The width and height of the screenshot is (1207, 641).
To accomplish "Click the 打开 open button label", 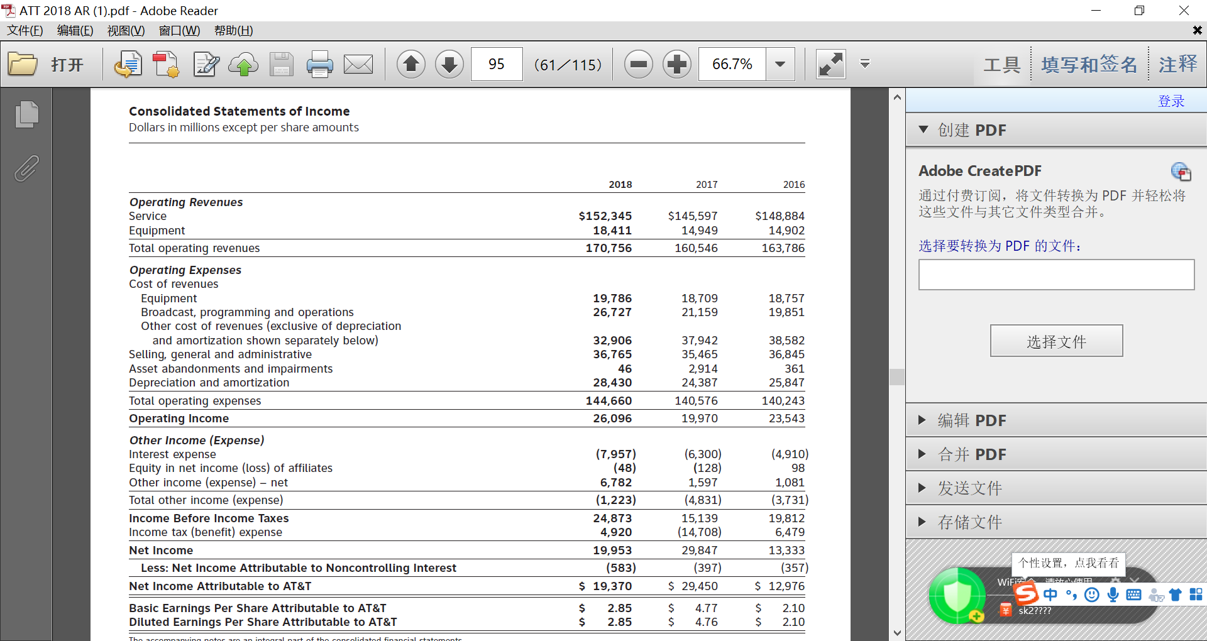I will (67, 64).
